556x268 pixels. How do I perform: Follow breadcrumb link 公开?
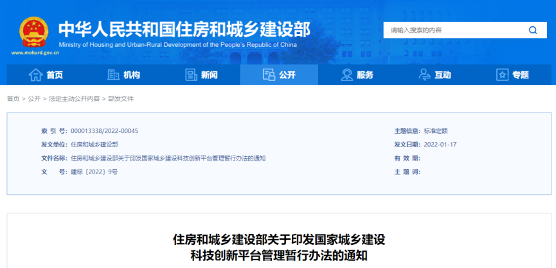click(x=35, y=99)
